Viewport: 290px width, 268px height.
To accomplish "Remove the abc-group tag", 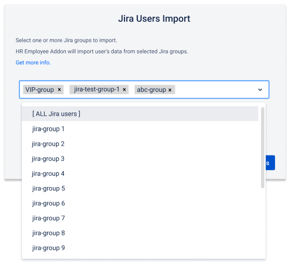I will pyautogui.click(x=170, y=90).
